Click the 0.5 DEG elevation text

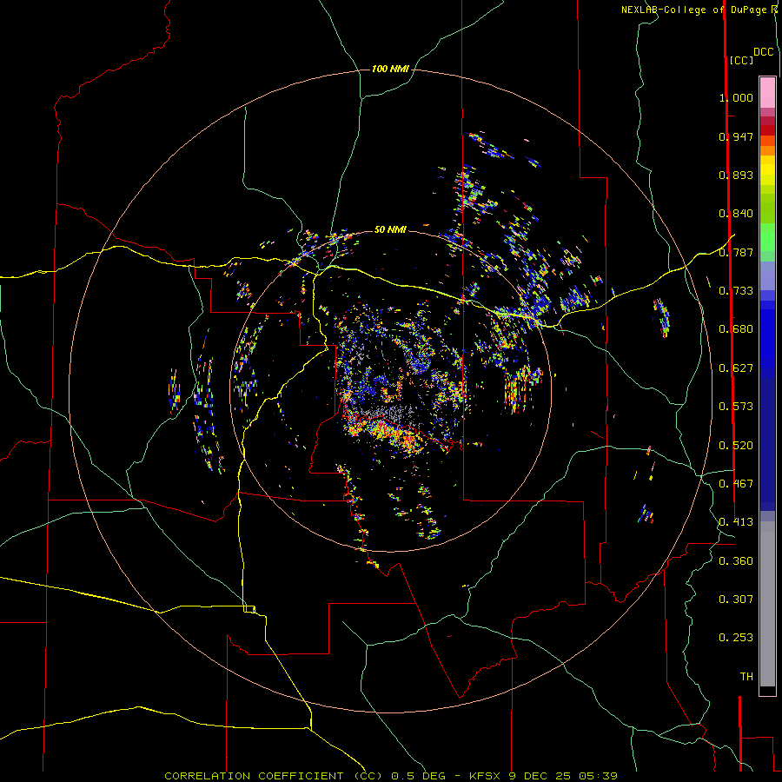coord(419,776)
